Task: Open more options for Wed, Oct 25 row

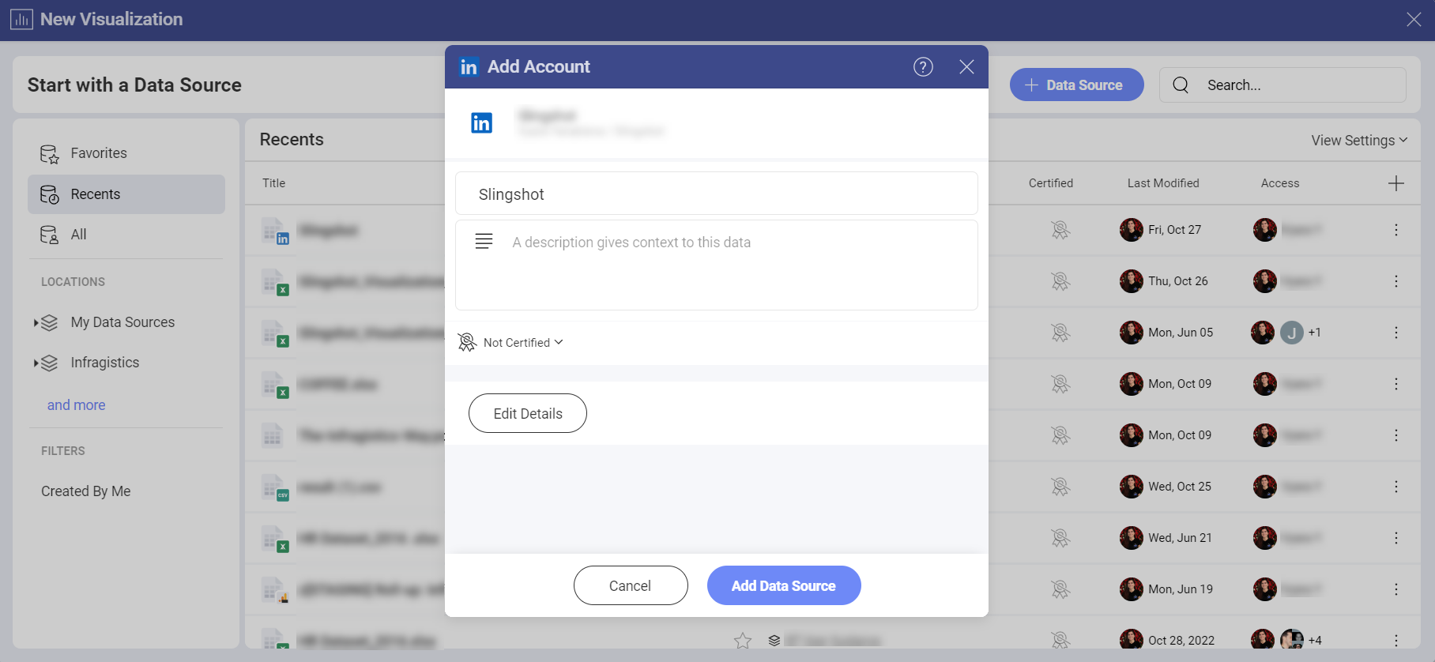Action: (x=1396, y=487)
